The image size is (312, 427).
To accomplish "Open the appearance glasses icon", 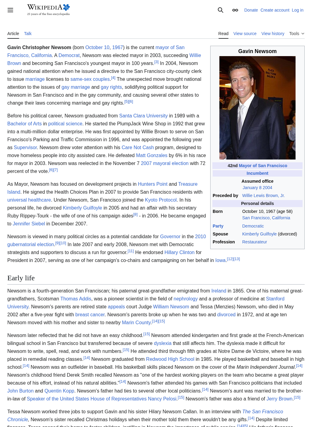I will [x=235, y=10].
